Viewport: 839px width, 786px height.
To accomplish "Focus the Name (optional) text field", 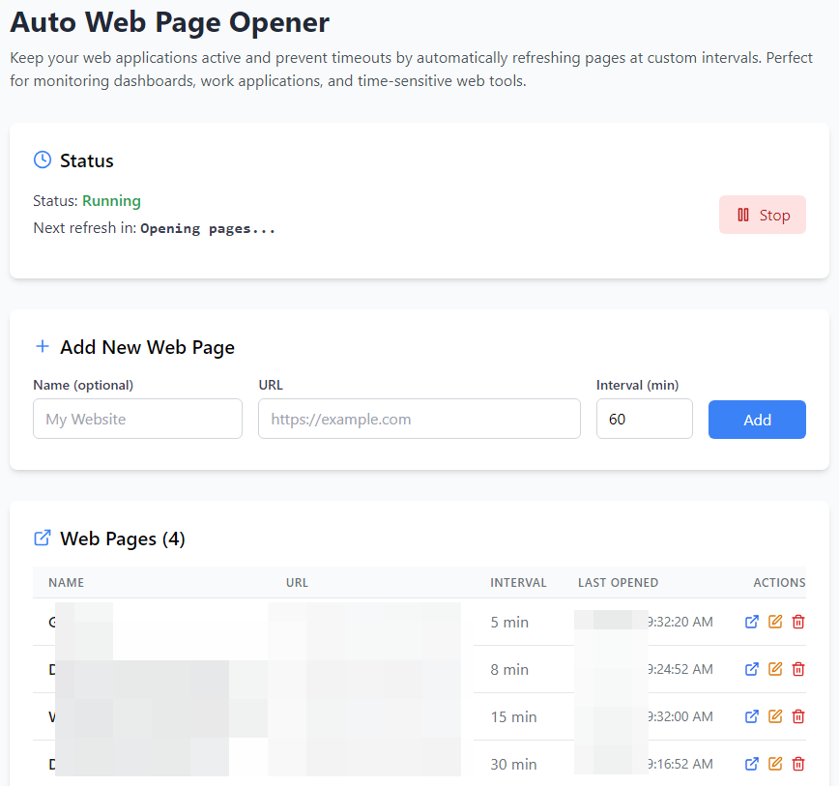I will coord(137,420).
